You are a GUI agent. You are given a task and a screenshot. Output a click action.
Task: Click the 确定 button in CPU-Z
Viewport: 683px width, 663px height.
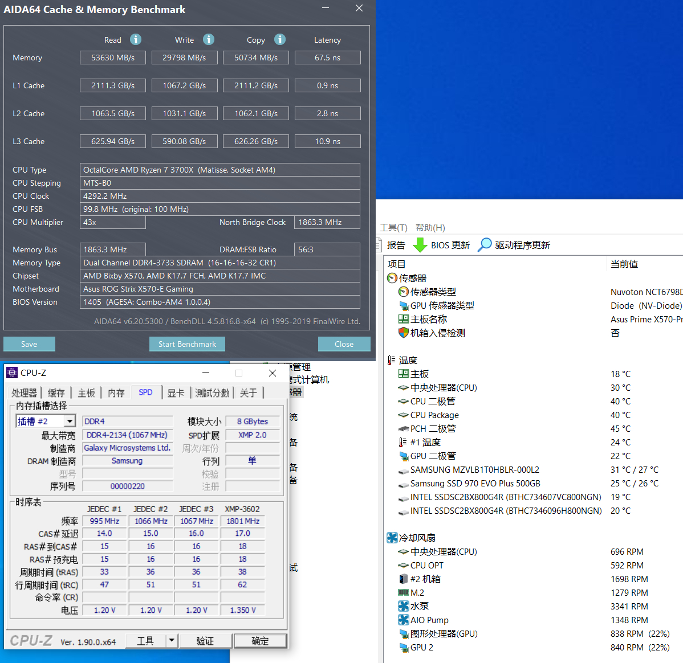[x=260, y=641]
